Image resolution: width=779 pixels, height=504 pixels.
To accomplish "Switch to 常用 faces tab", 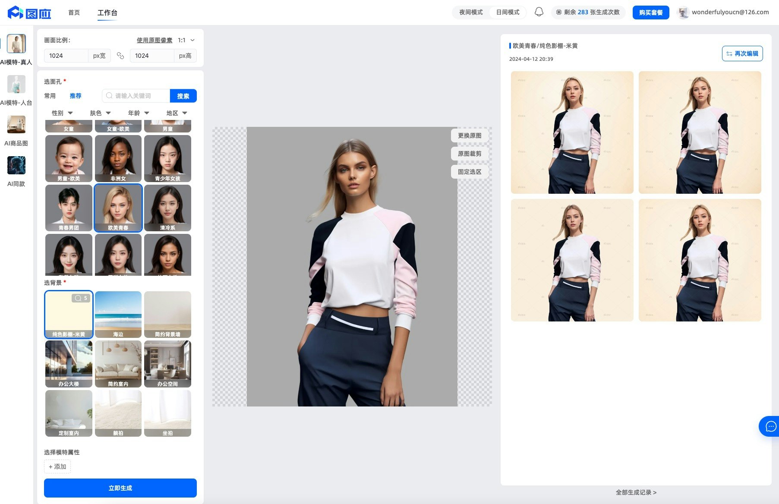I will 50,96.
